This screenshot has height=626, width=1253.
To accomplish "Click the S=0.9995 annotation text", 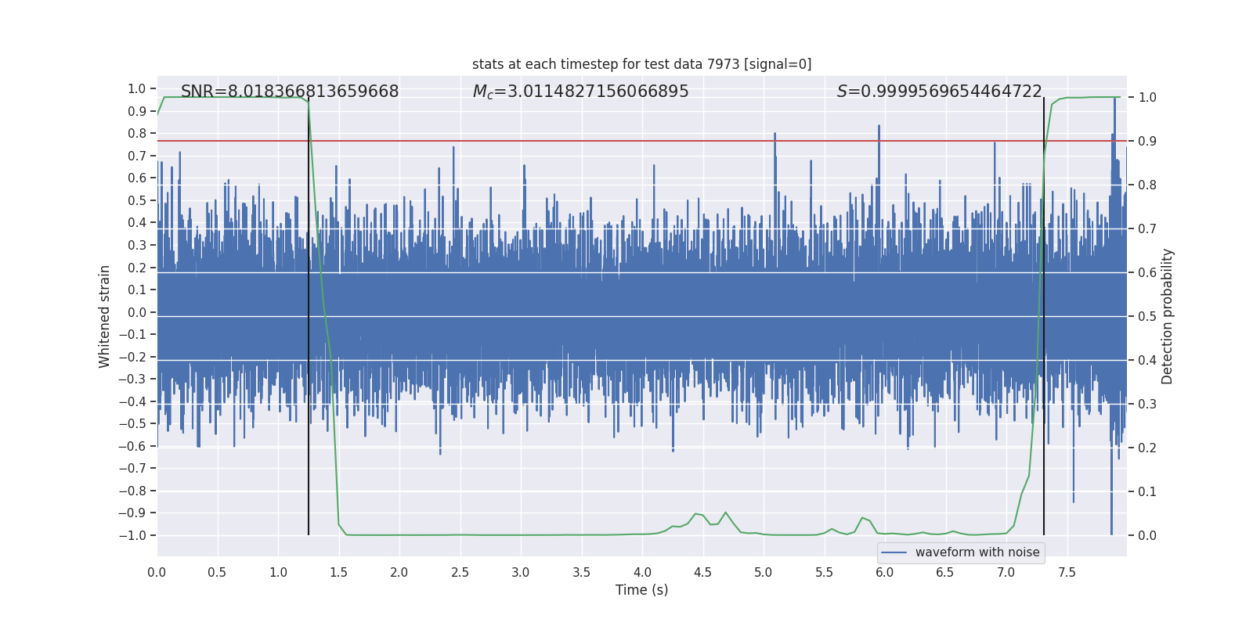I will click(939, 92).
